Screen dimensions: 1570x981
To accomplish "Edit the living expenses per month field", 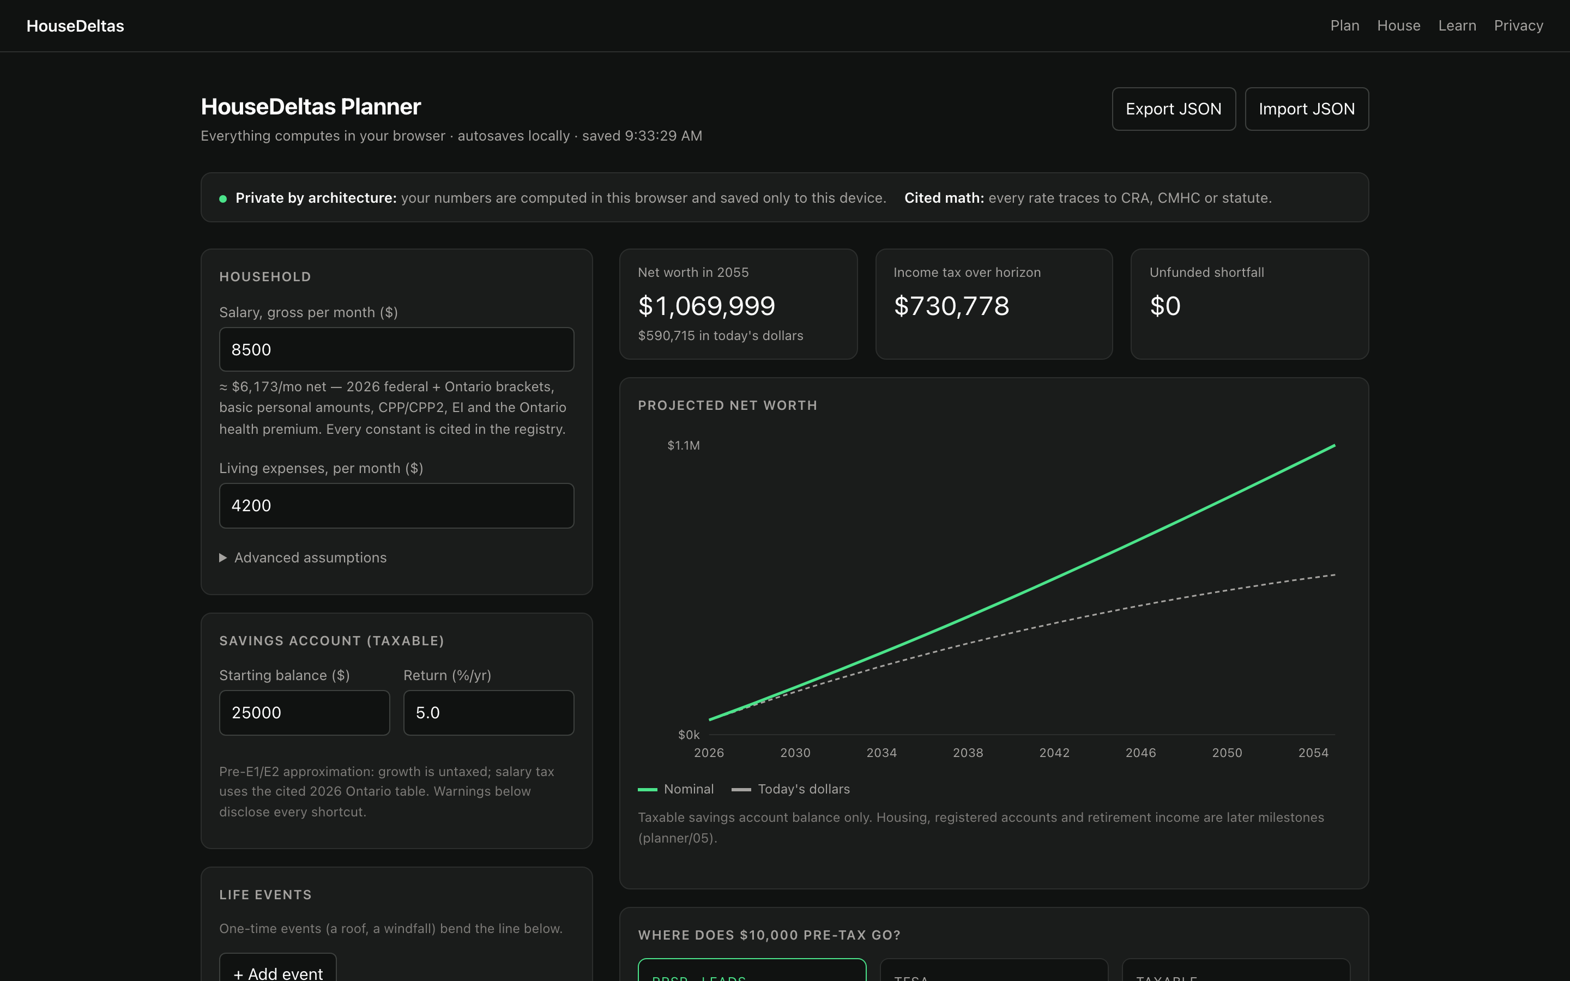I will [x=396, y=505].
